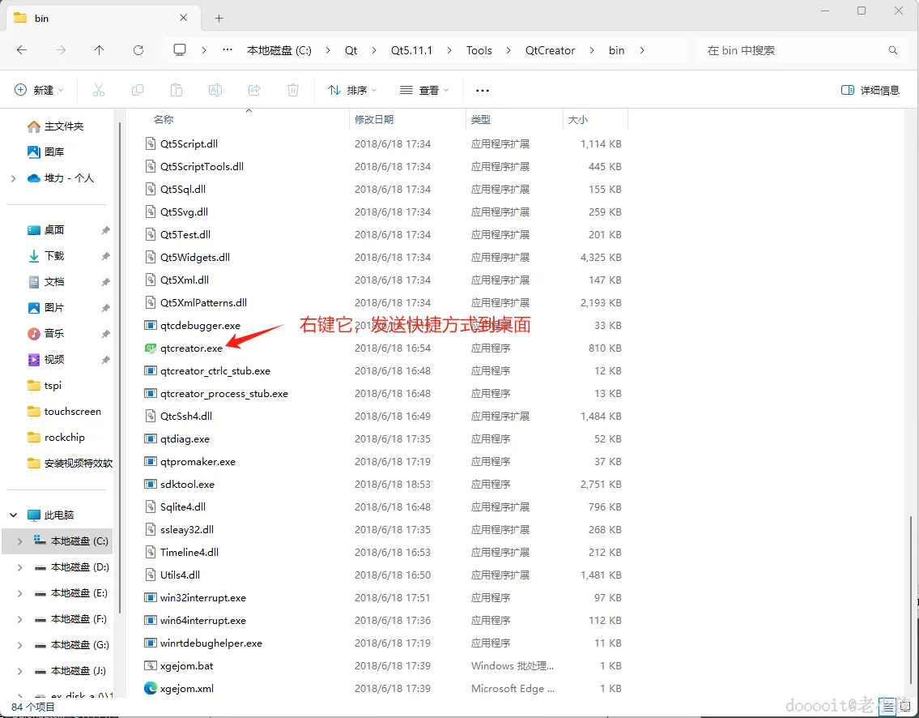This screenshot has width=919, height=718.
Task: Unpin 桌面 using its pin icon
Action: click(105, 230)
